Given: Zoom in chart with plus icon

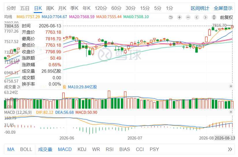Looking at the screenshot, I should pyautogui.click(x=179, y=17).
